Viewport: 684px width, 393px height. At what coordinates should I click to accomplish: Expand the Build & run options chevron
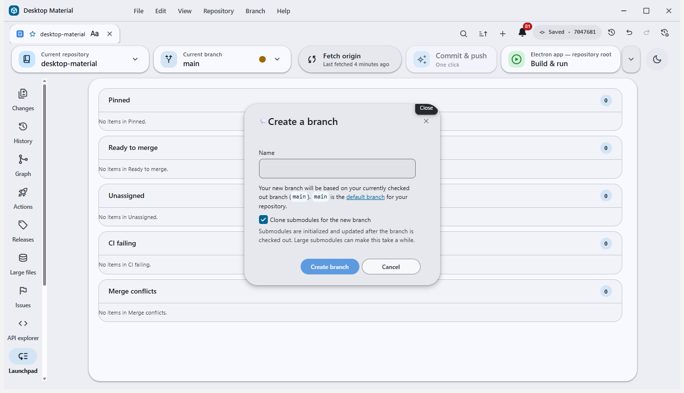click(x=631, y=59)
